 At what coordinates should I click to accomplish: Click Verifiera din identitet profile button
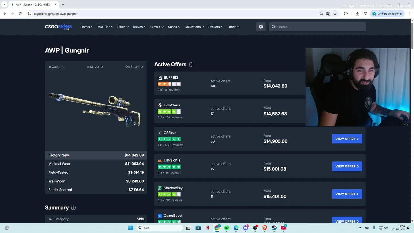[x=387, y=14]
